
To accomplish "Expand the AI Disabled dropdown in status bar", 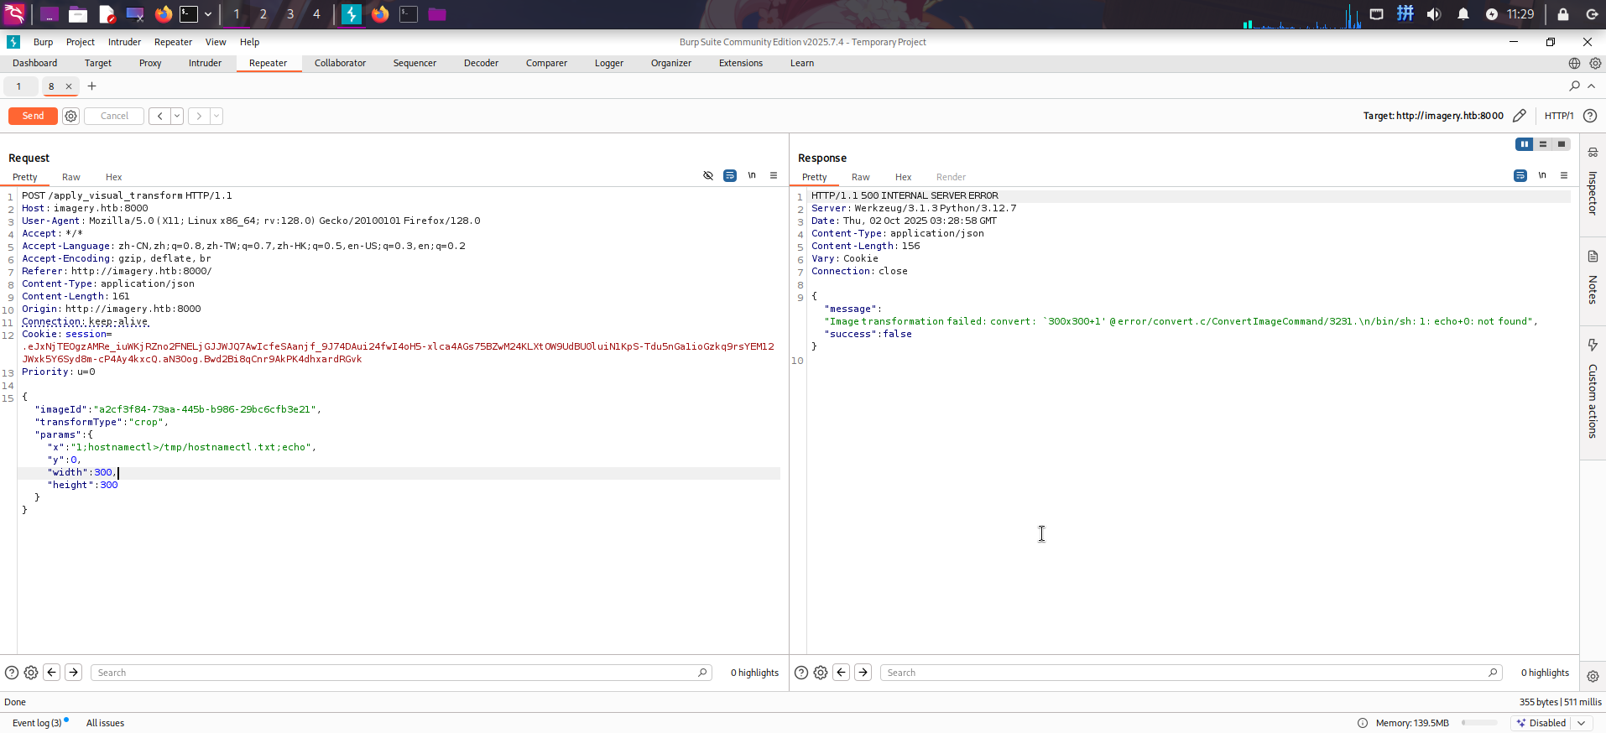I will pos(1582,723).
